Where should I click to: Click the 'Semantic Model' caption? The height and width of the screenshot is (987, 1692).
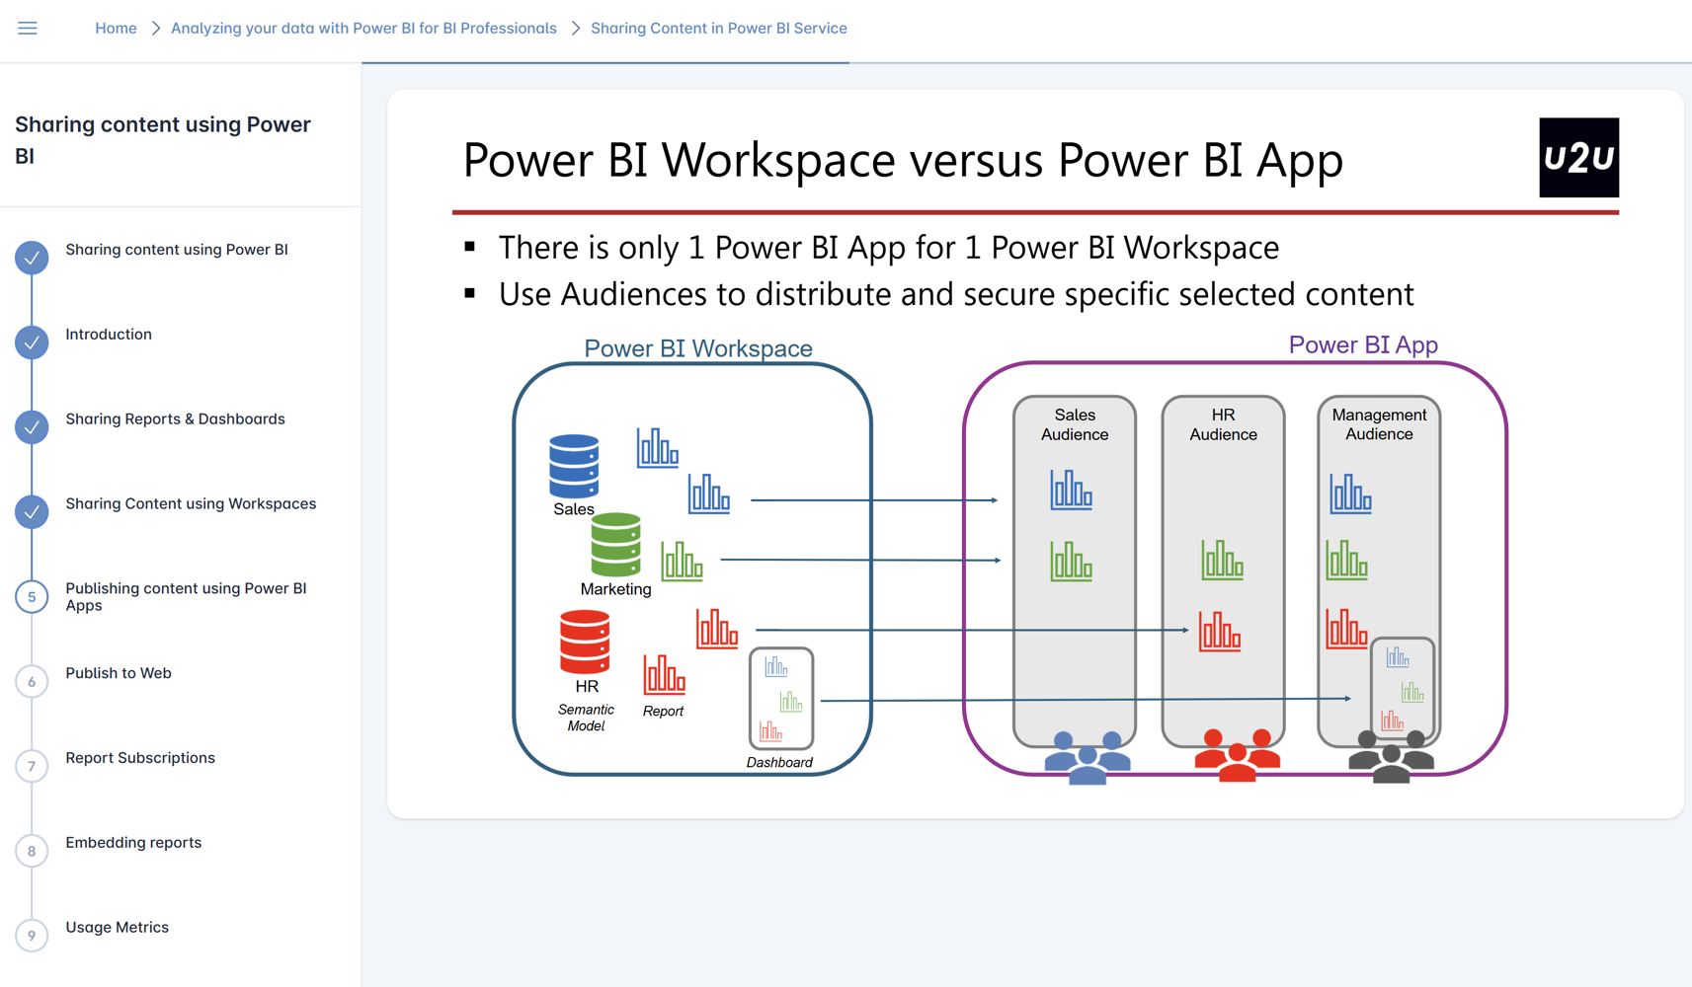pos(586,718)
